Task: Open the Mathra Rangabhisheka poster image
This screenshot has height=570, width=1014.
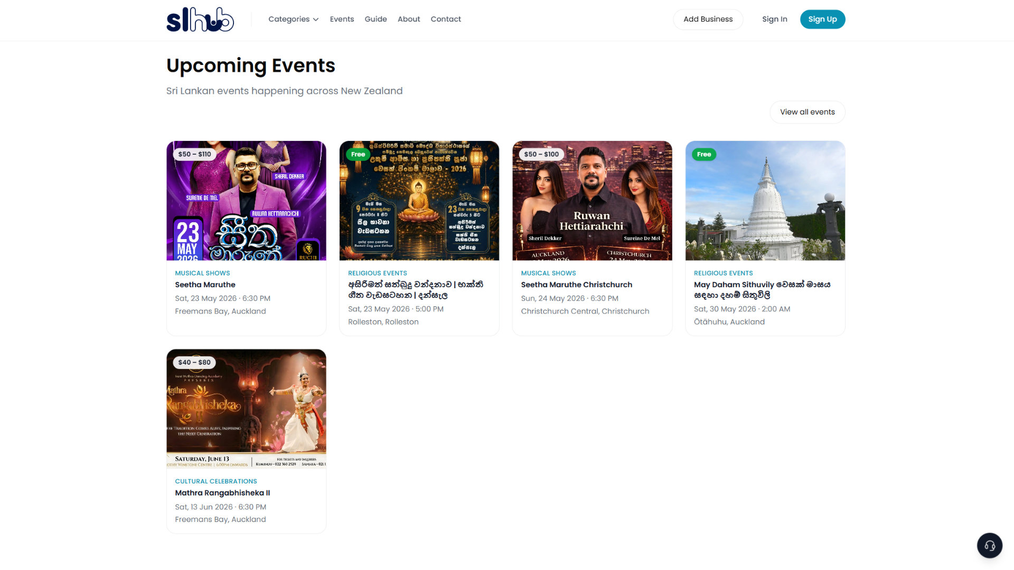Action: (x=246, y=408)
